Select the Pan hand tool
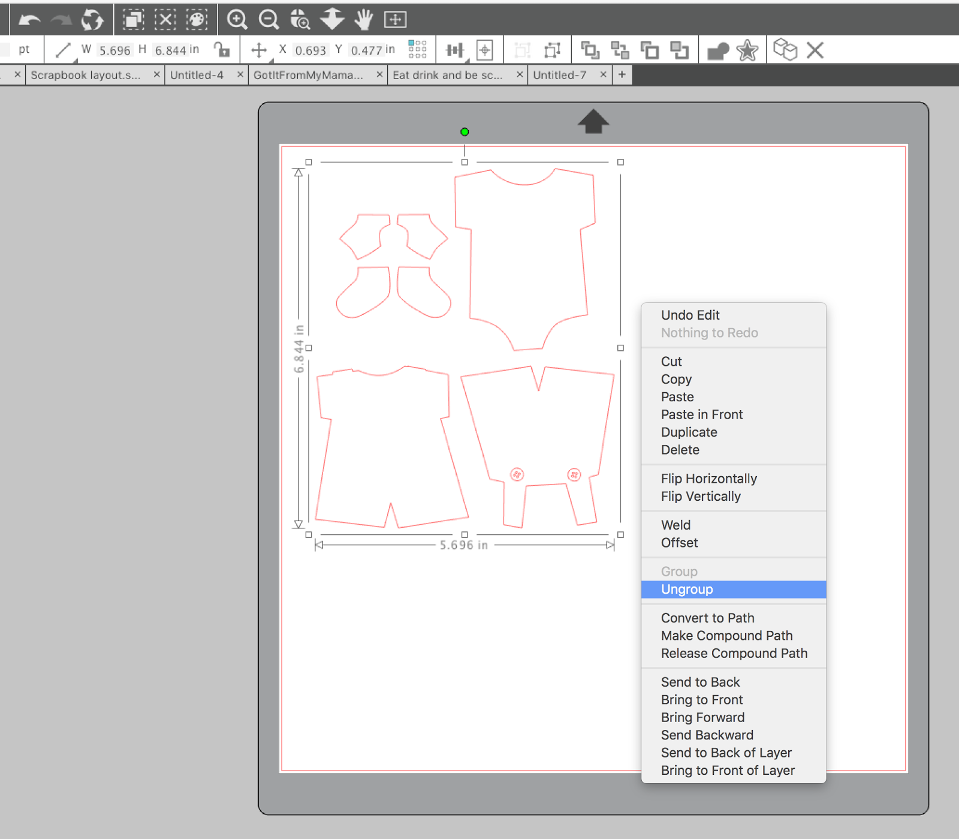This screenshot has height=839, width=959. point(363,20)
